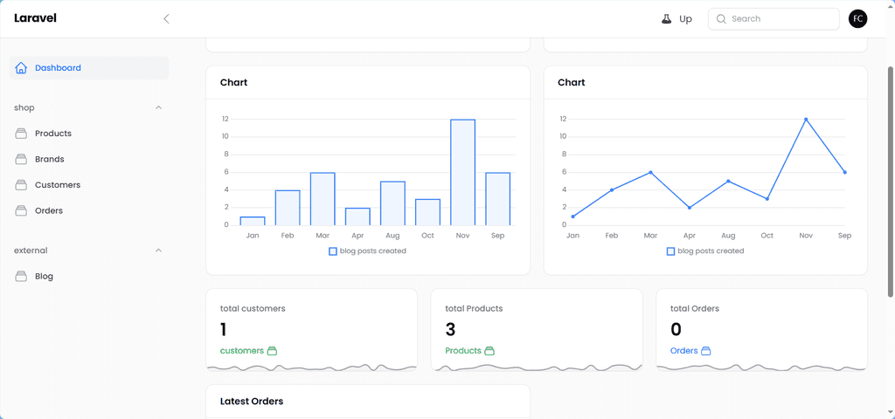Toggle bar chart blog posts created legend
This screenshot has width=895, height=419.
368,251
